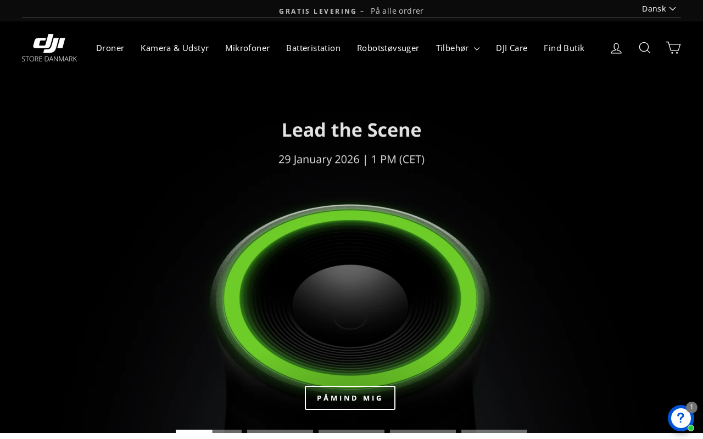This screenshot has width=703, height=439.
Task: Click the Find Butik link
Action: (564, 48)
